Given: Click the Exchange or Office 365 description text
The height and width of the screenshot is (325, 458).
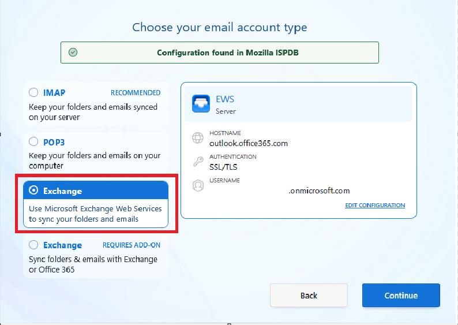Looking at the screenshot, I should (93, 264).
